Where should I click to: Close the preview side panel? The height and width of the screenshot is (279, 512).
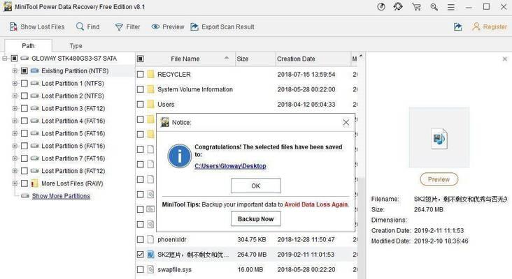tap(505, 59)
